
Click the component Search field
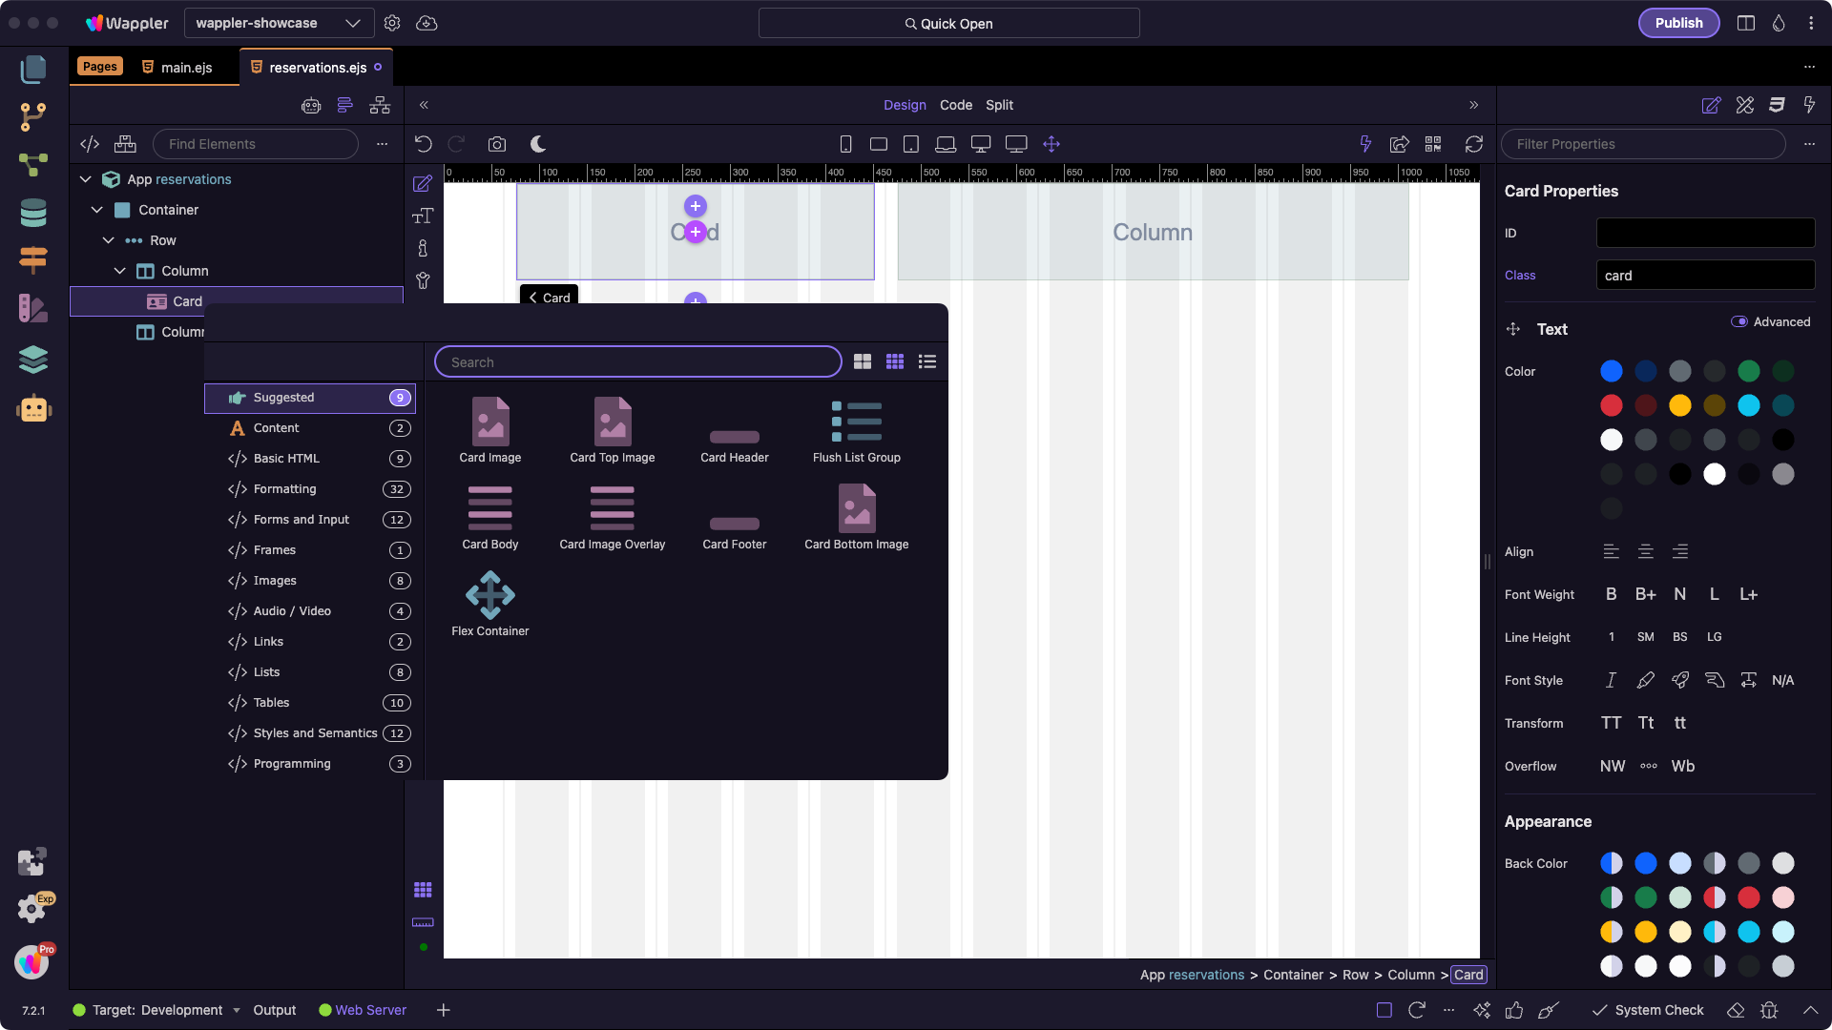pyautogui.click(x=637, y=362)
